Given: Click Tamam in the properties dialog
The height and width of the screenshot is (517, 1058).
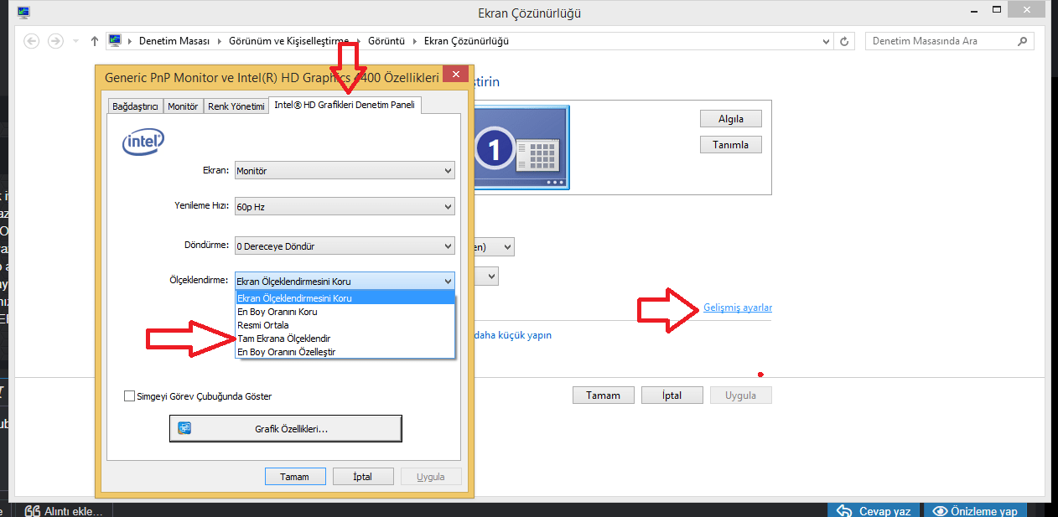Looking at the screenshot, I should 294,477.
